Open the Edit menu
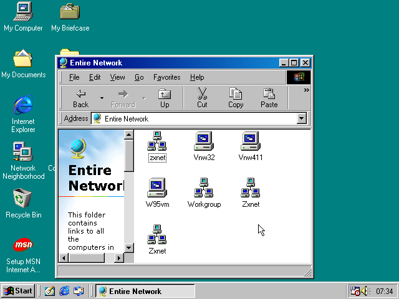Viewport: 399px width, 299px height. 95,77
